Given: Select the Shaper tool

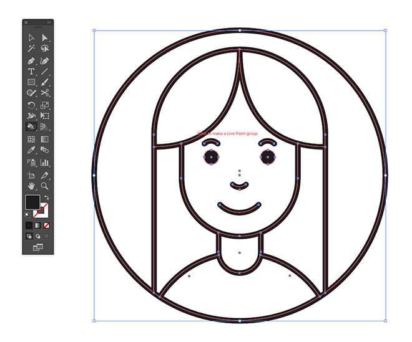Looking at the screenshot, I should coord(31,93).
